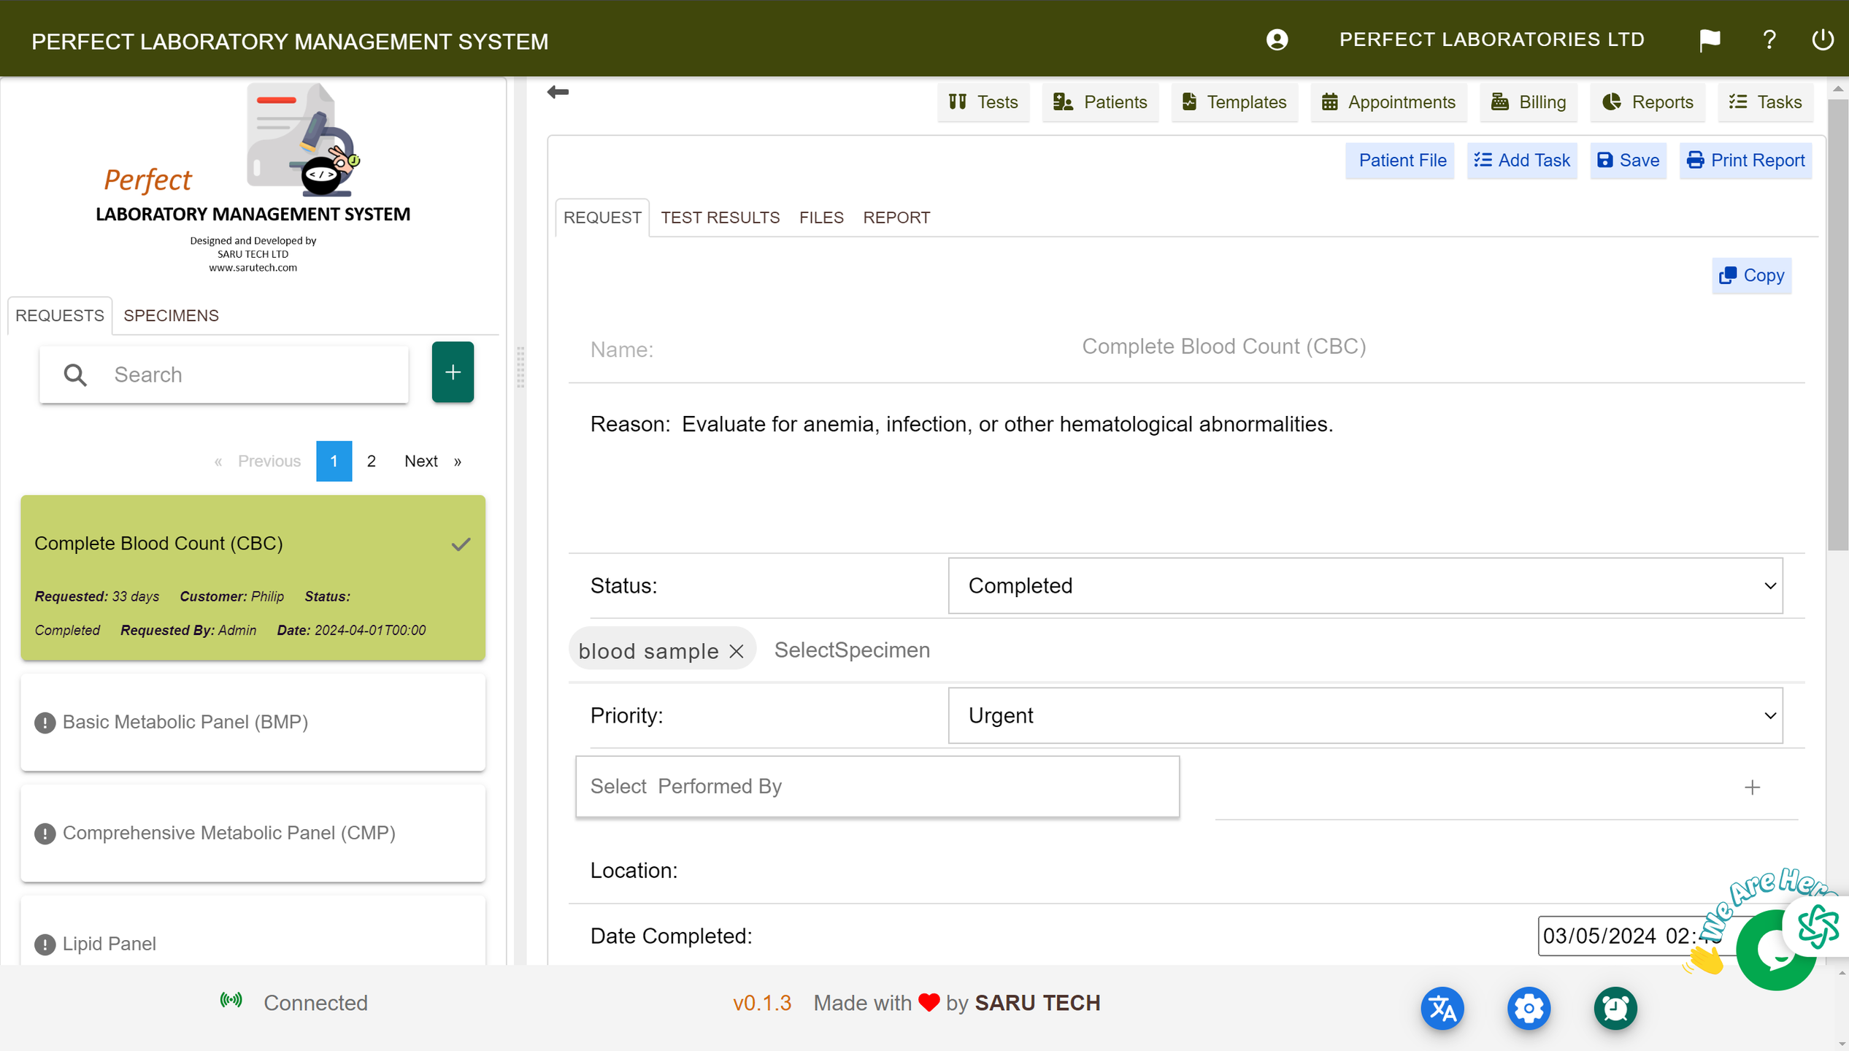Image resolution: width=1849 pixels, height=1051 pixels.
Task: Add new request with green plus button
Action: tap(453, 372)
